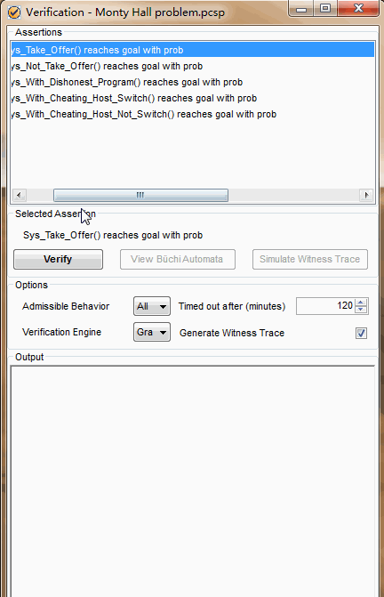Decrease timeout minutes with down arrow

pos(361,310)
